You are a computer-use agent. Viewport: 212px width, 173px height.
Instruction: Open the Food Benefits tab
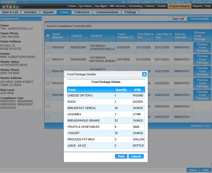(199, 19)
